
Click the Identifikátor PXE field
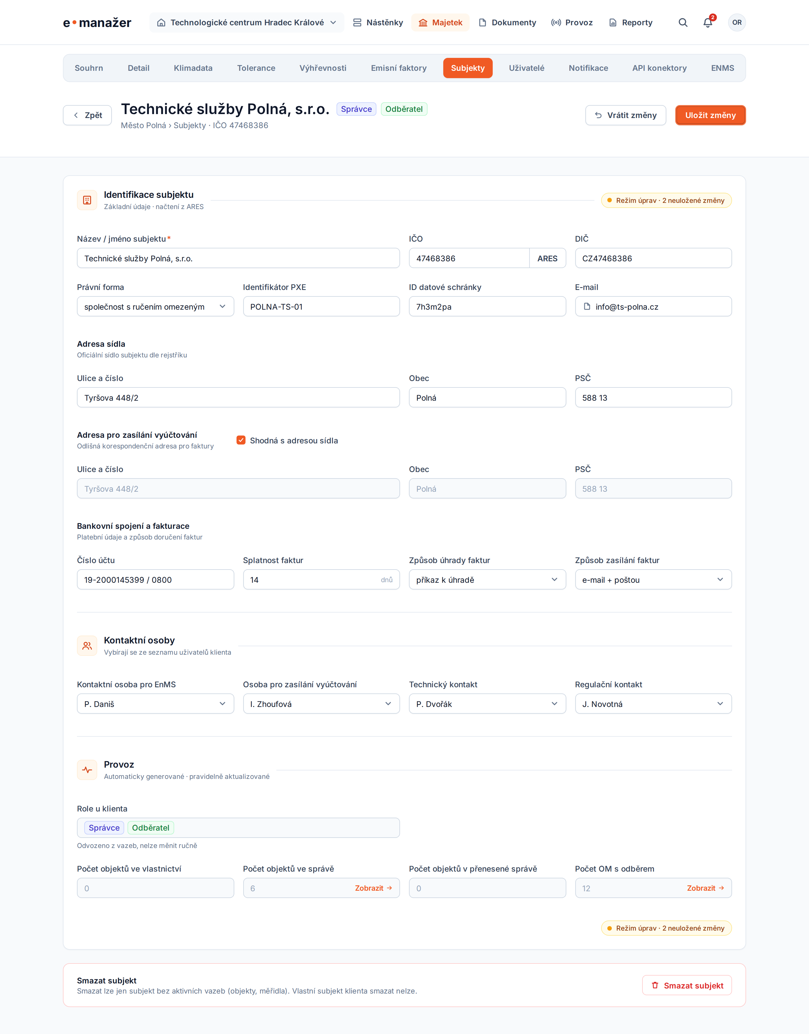(x=321, y=307)
